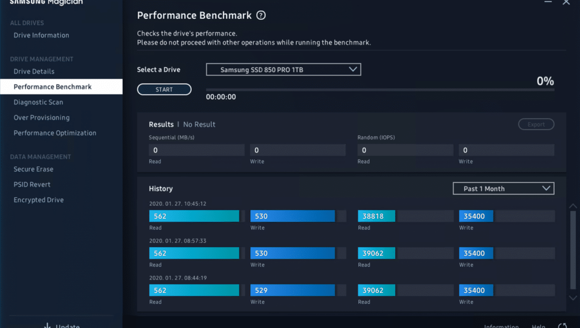The height and width of the screenshot is (328, 580).
Task: Open Over Provisioning section
Action: tap(42, 118)
